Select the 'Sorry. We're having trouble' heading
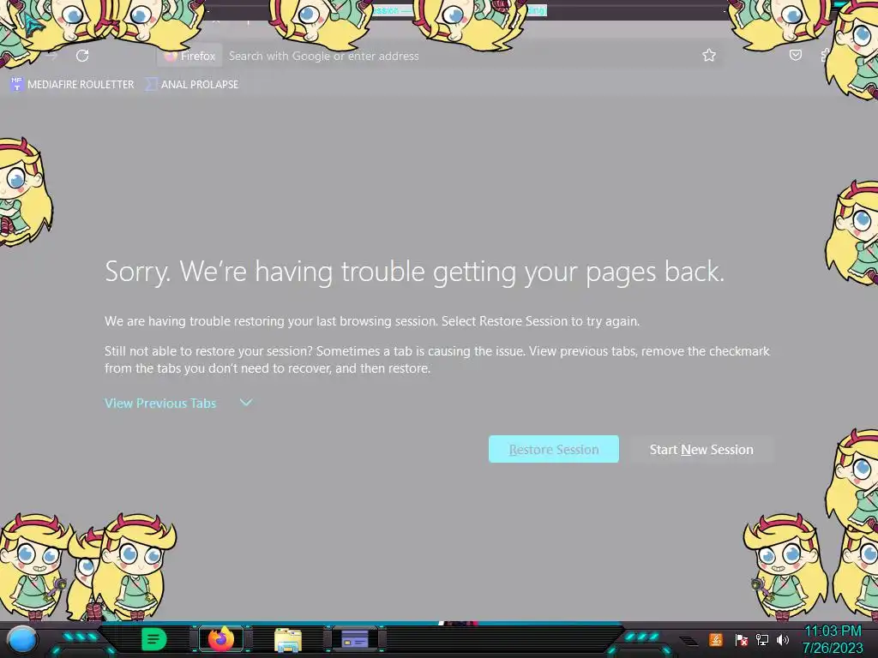Image resolution: width=878 pixels, height=658 pixels. tap(414, 272)
